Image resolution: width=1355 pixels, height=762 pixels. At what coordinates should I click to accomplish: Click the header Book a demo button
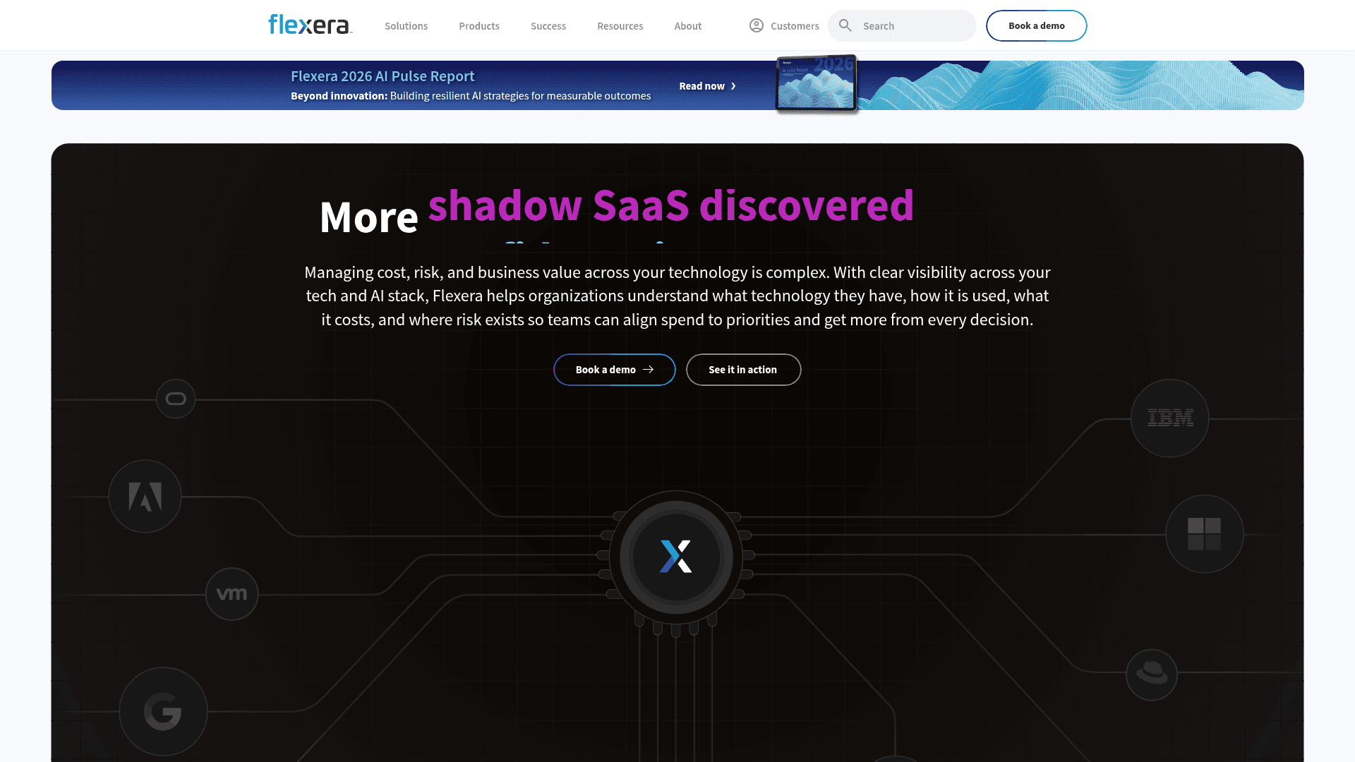(1036, 25)
